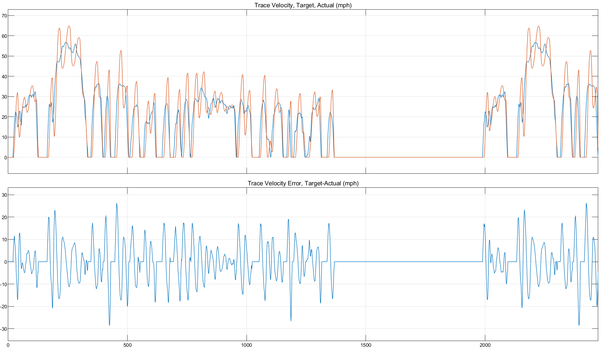Click the 70 y-axis label on top plot
The image size is (604, 357).
4,16
